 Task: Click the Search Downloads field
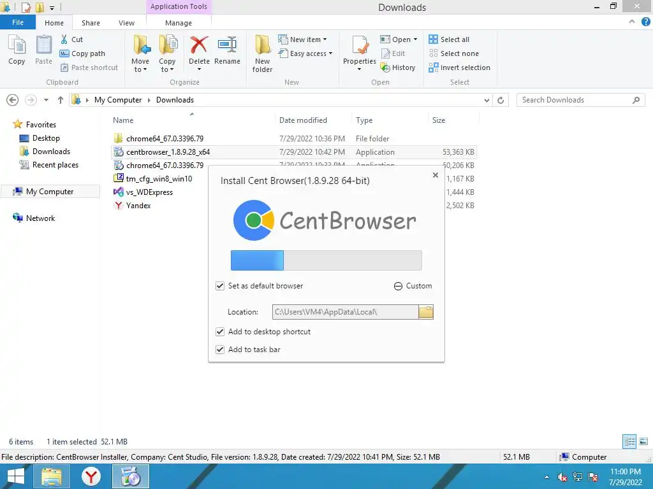tap(580, 100)
